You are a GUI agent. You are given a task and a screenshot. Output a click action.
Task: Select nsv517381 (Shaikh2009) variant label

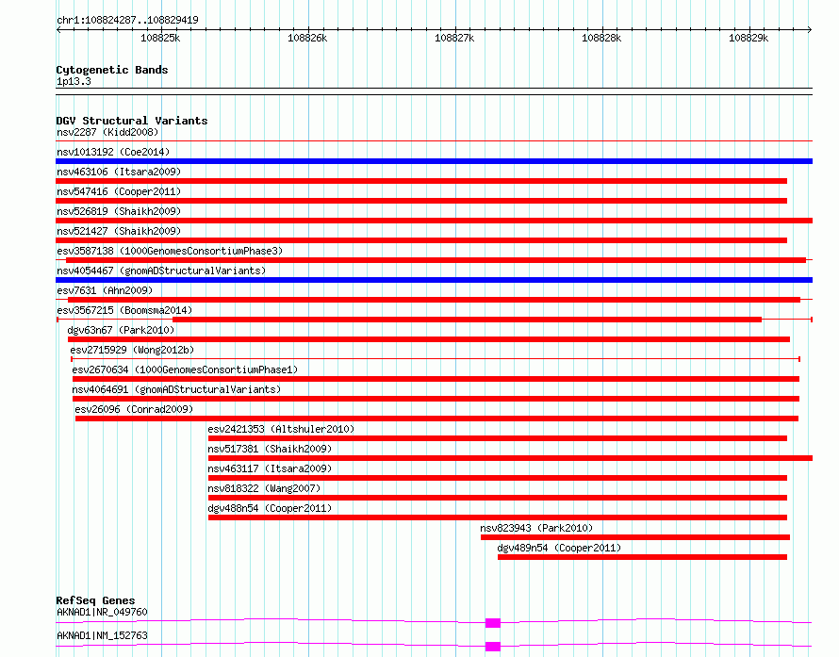(270, 449)
